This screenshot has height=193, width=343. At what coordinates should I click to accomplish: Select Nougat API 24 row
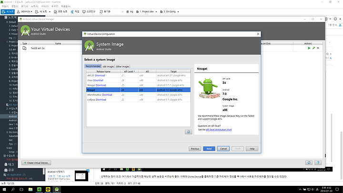click(x=138, y=90)
